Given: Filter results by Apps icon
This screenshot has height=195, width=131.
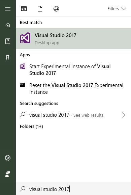Looking at the screenshot, I should (x=24, y=9).
